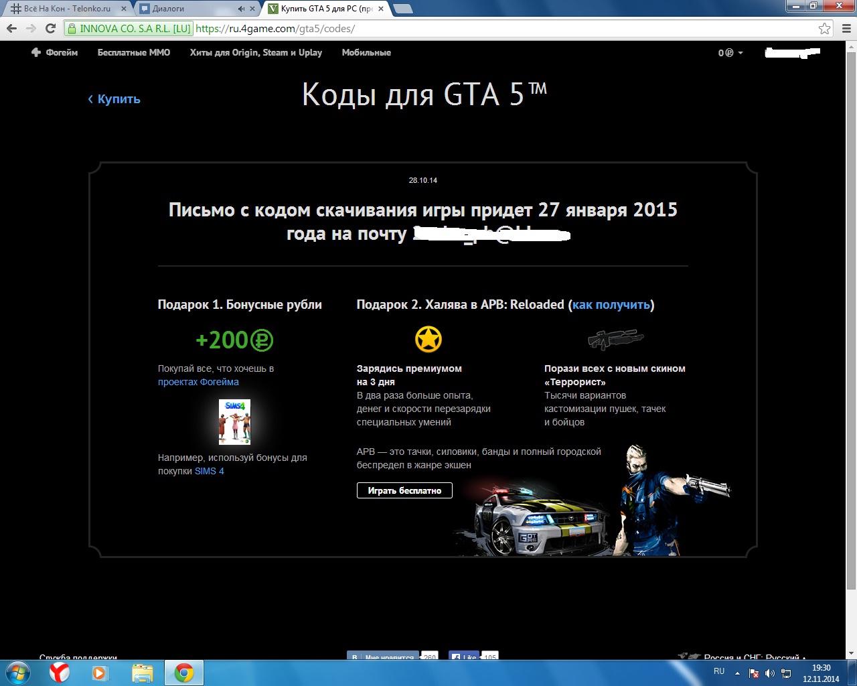Click the Подарок 1. Бонусные рубли heading

point(240,305)
